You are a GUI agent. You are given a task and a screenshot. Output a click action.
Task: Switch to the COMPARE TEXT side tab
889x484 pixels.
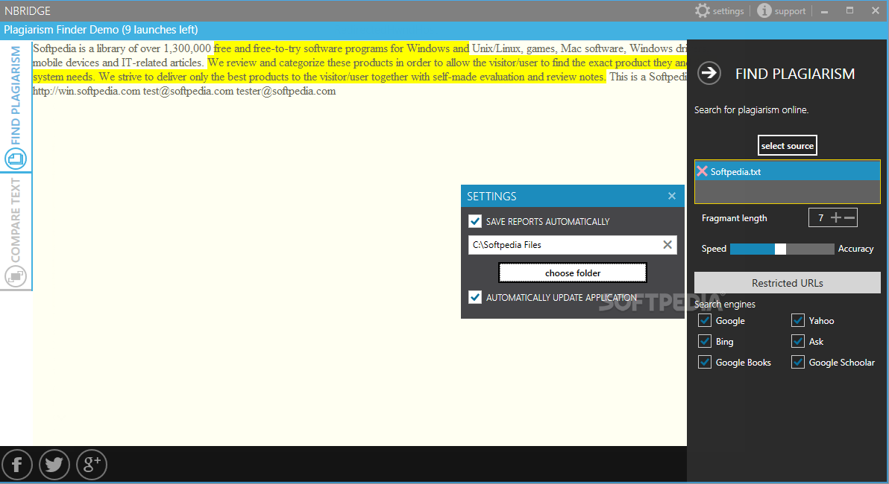point(16,232)
